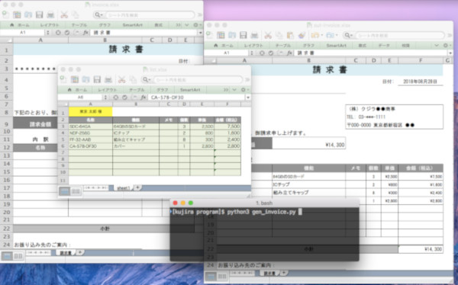Click Undo icon in out-invoice.xlsx window toolbar
Screen dimensions: 458x285
click(x=314, y=35)
